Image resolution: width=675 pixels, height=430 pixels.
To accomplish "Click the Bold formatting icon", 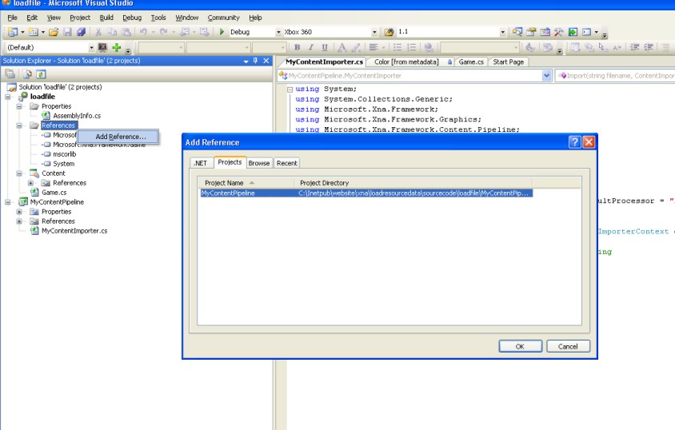I will [297, 47].
